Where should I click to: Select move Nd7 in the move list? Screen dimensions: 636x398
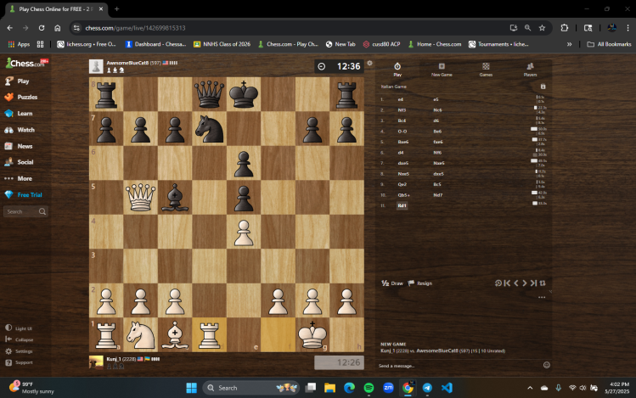click(x=437, y=195)
